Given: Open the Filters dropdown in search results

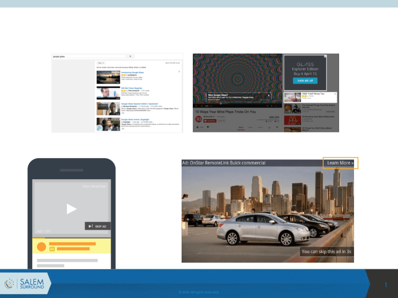Looking at the screenshot, I should 101,63.
